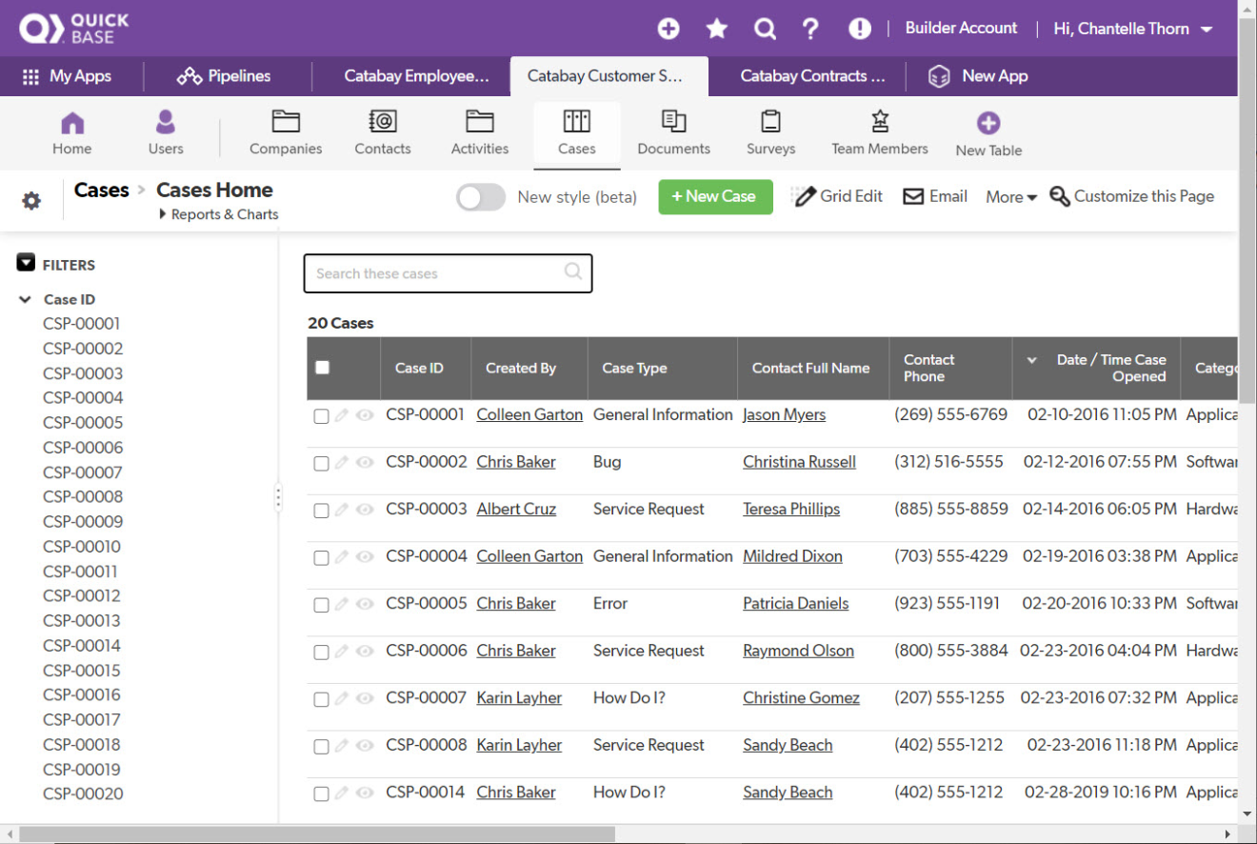The width and height of the screenshot is (1257, 844).
Task: Open table settings gear icon
Action: click(31, 201)
